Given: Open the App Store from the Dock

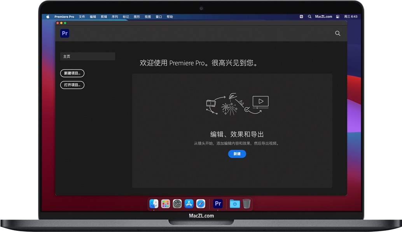Looking at the screenshot, I should (189, 204).
